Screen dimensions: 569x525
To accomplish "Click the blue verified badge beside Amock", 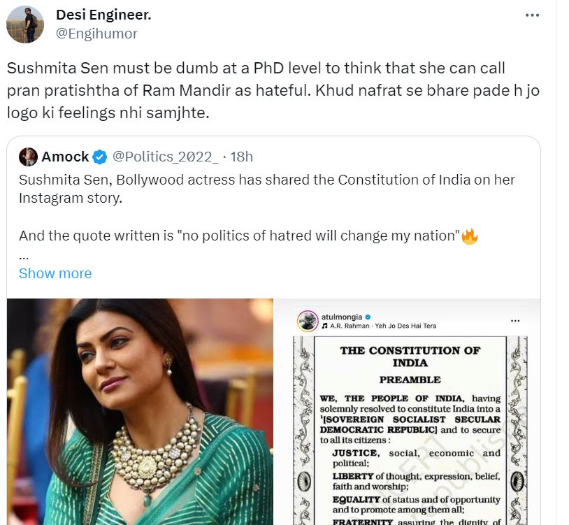I will pos(99,157).
